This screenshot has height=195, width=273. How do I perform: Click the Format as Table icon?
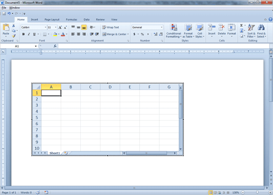click(x=188, y=31)
